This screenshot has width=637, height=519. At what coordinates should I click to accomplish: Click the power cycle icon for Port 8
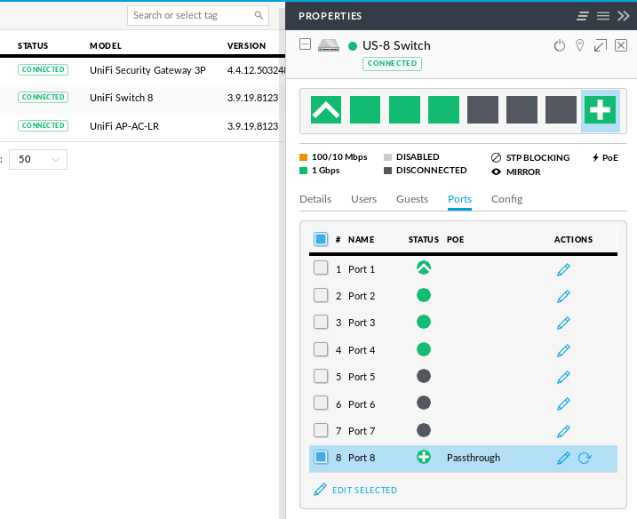point(585,459)
